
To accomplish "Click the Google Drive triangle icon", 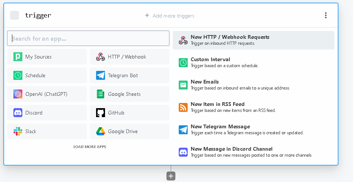I will tap(101, 131).
